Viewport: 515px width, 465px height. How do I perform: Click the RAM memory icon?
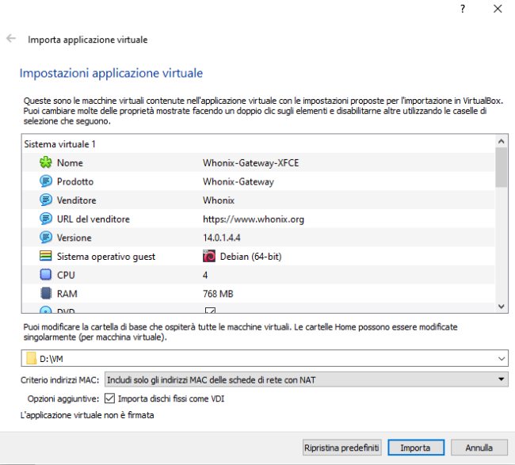coord(45,294)
